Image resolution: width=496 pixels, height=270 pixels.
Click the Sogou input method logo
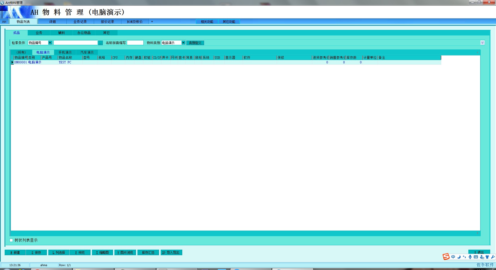[446, 257]
